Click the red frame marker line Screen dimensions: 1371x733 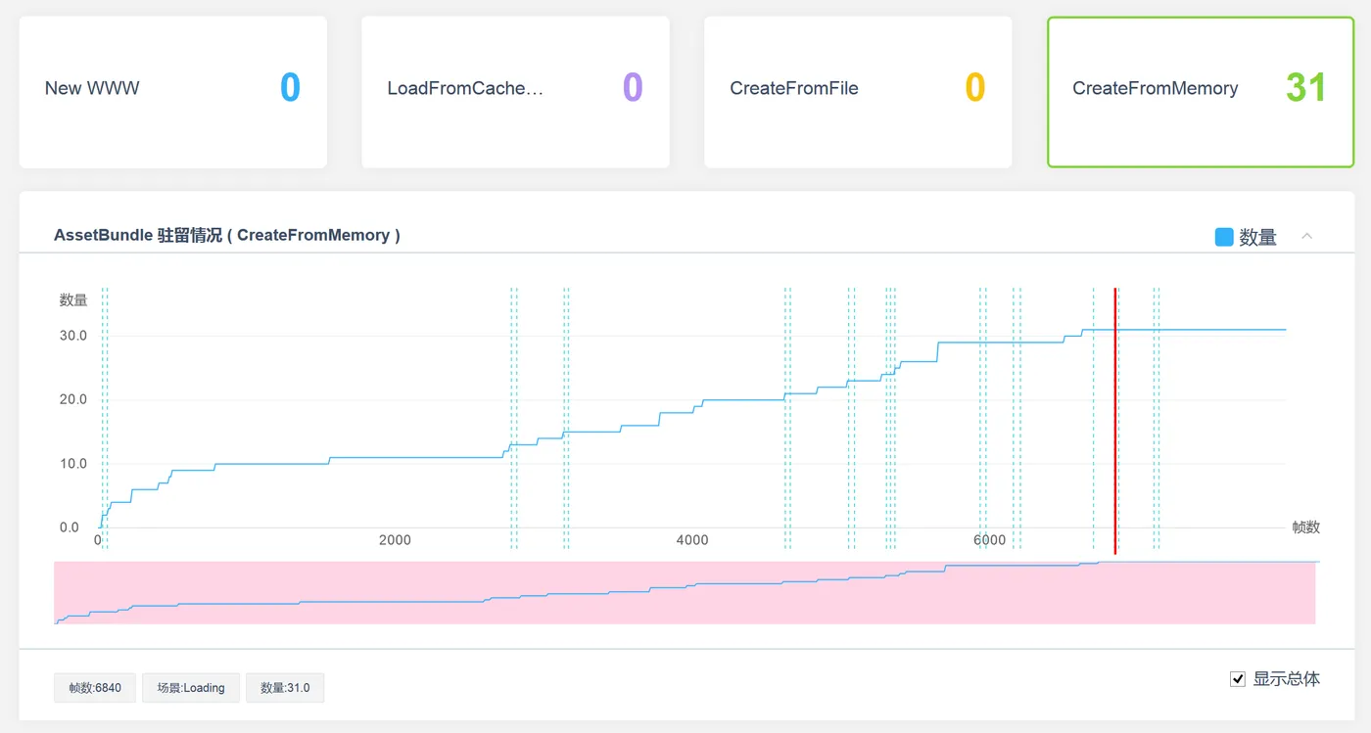click(1115, 421)
